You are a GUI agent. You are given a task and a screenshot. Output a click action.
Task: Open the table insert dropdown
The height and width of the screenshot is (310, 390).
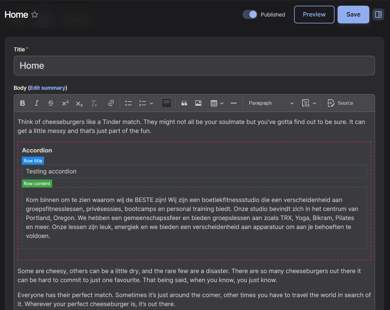pyautogui.click(x=222, y=103)
